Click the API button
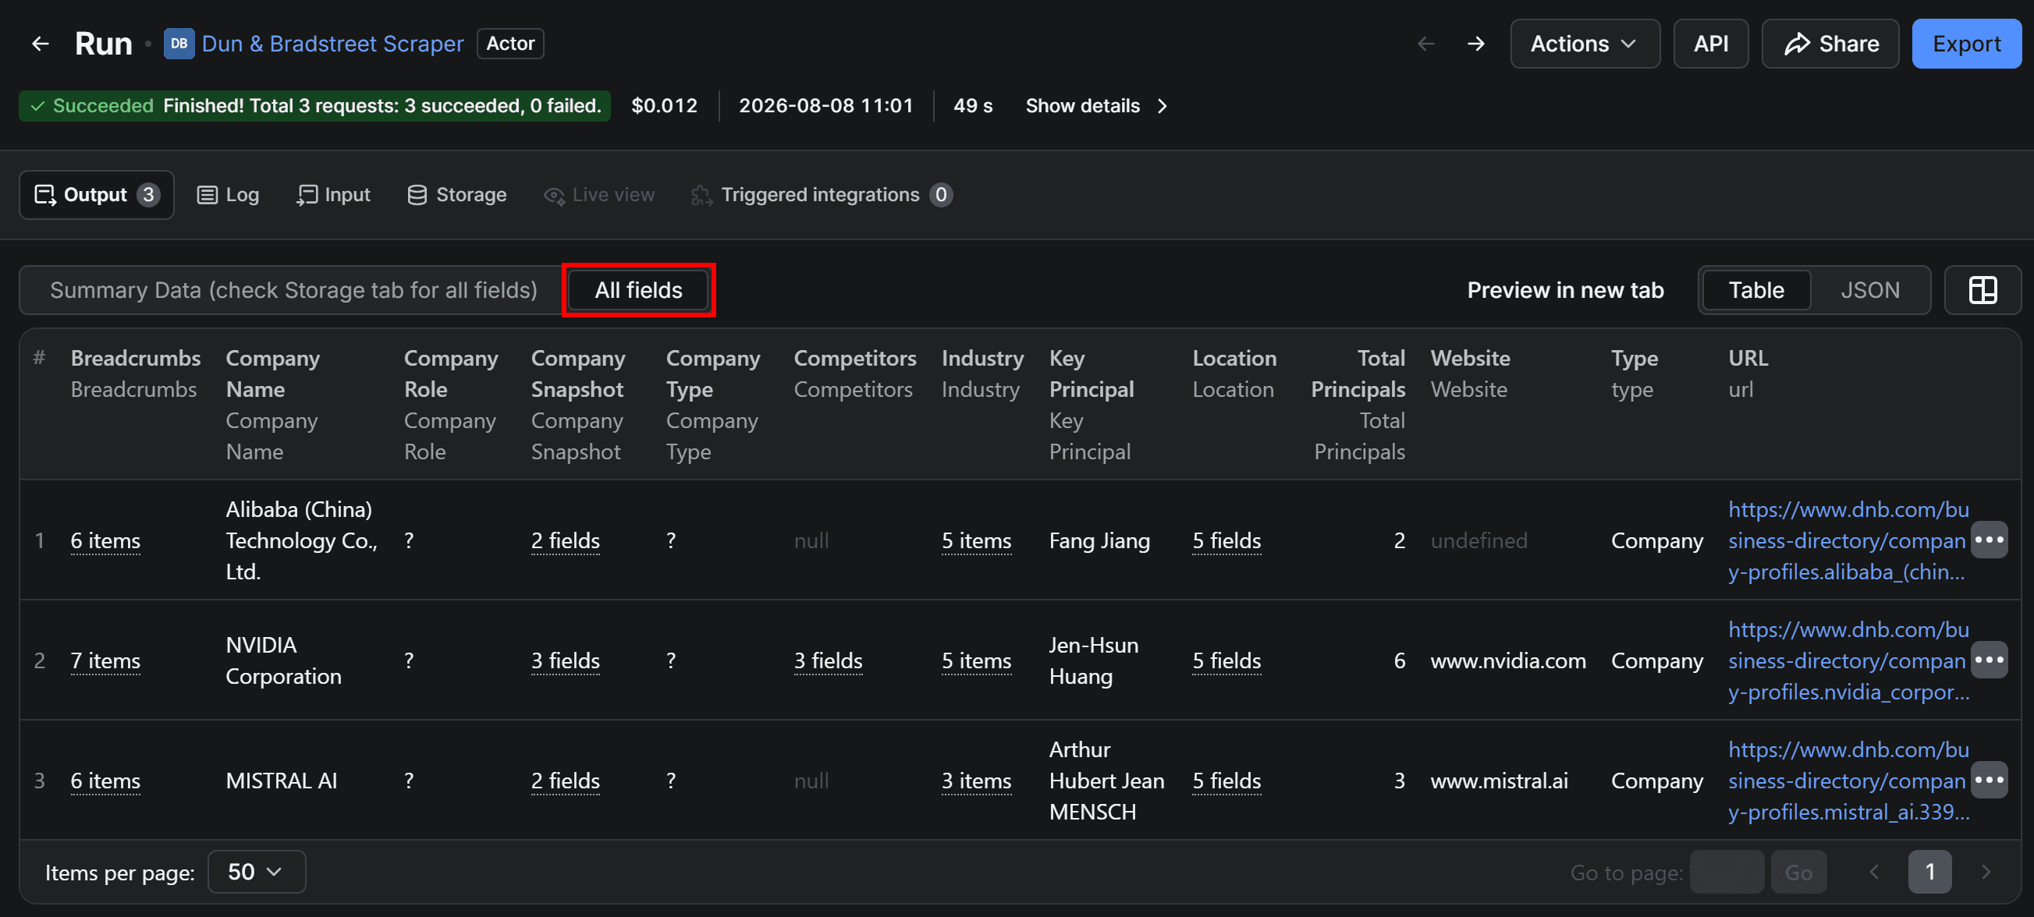Image resolution: width=2034 pixels, height=917 pixels. [x=1711, y=44]
